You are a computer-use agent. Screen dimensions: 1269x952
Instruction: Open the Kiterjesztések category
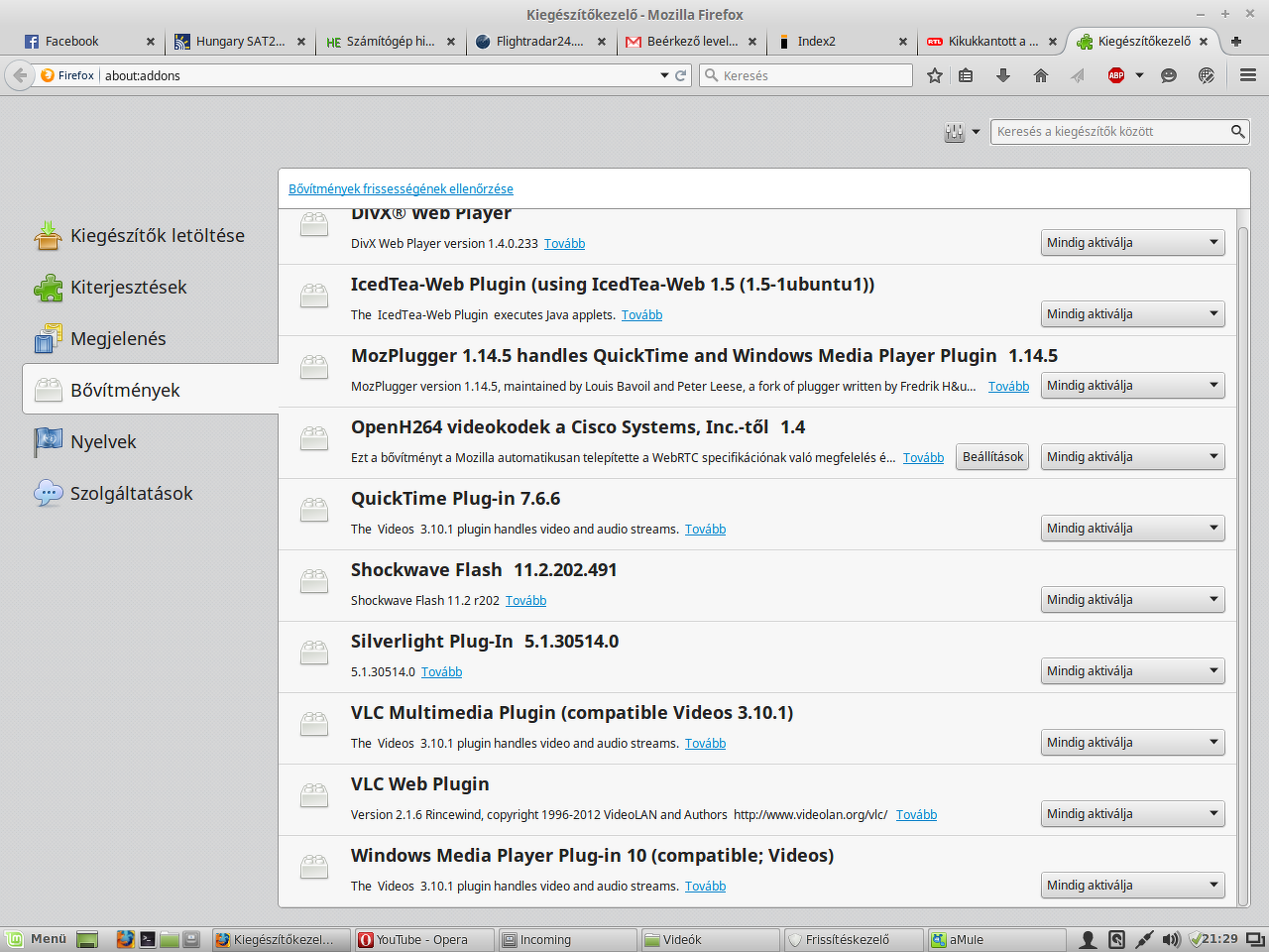click(150, 288)
